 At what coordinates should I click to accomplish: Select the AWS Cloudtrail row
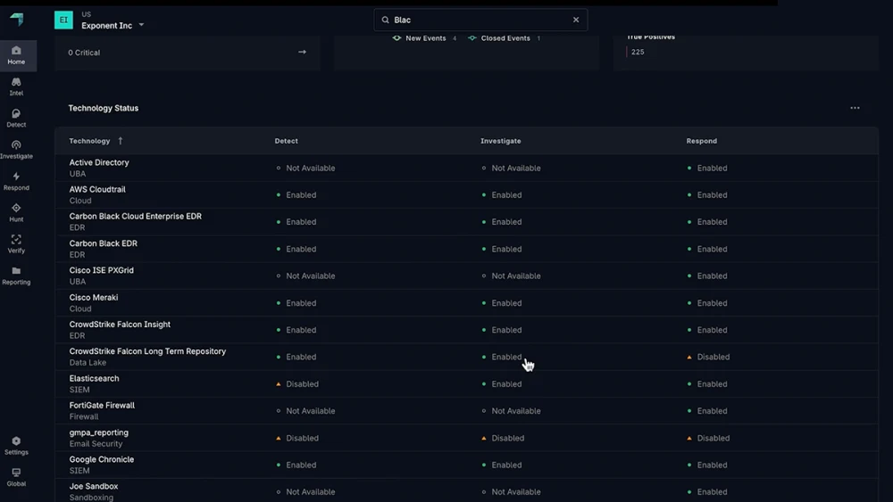tap(466, 195)
